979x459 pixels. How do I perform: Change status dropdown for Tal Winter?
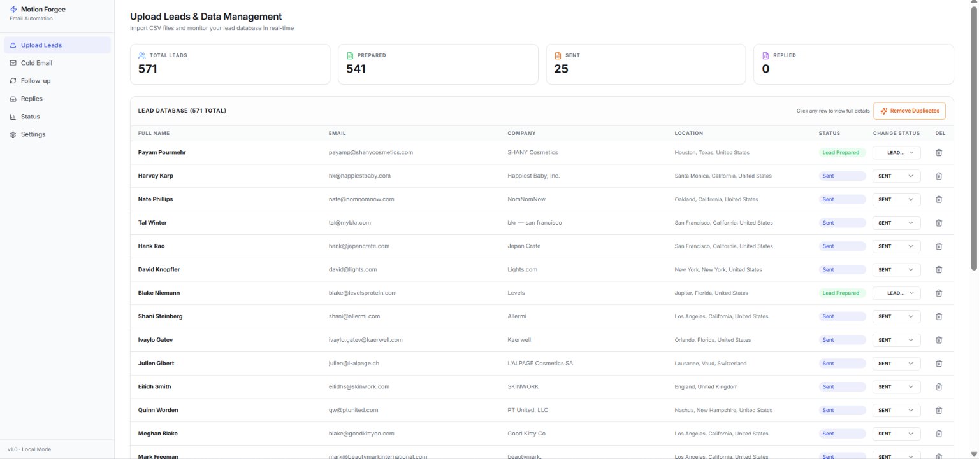pyautogui.click(x=896, y=223)
